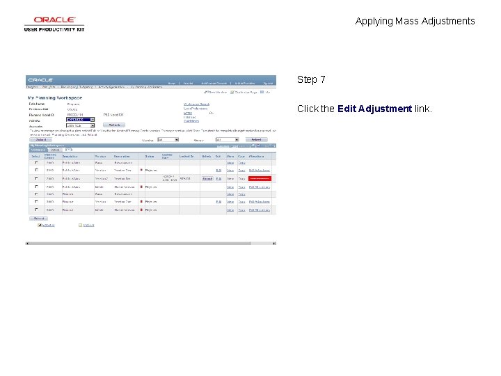Open the Scenario dropdown
The height and width of the screenshot is (376, 501).
pos(80,125)
